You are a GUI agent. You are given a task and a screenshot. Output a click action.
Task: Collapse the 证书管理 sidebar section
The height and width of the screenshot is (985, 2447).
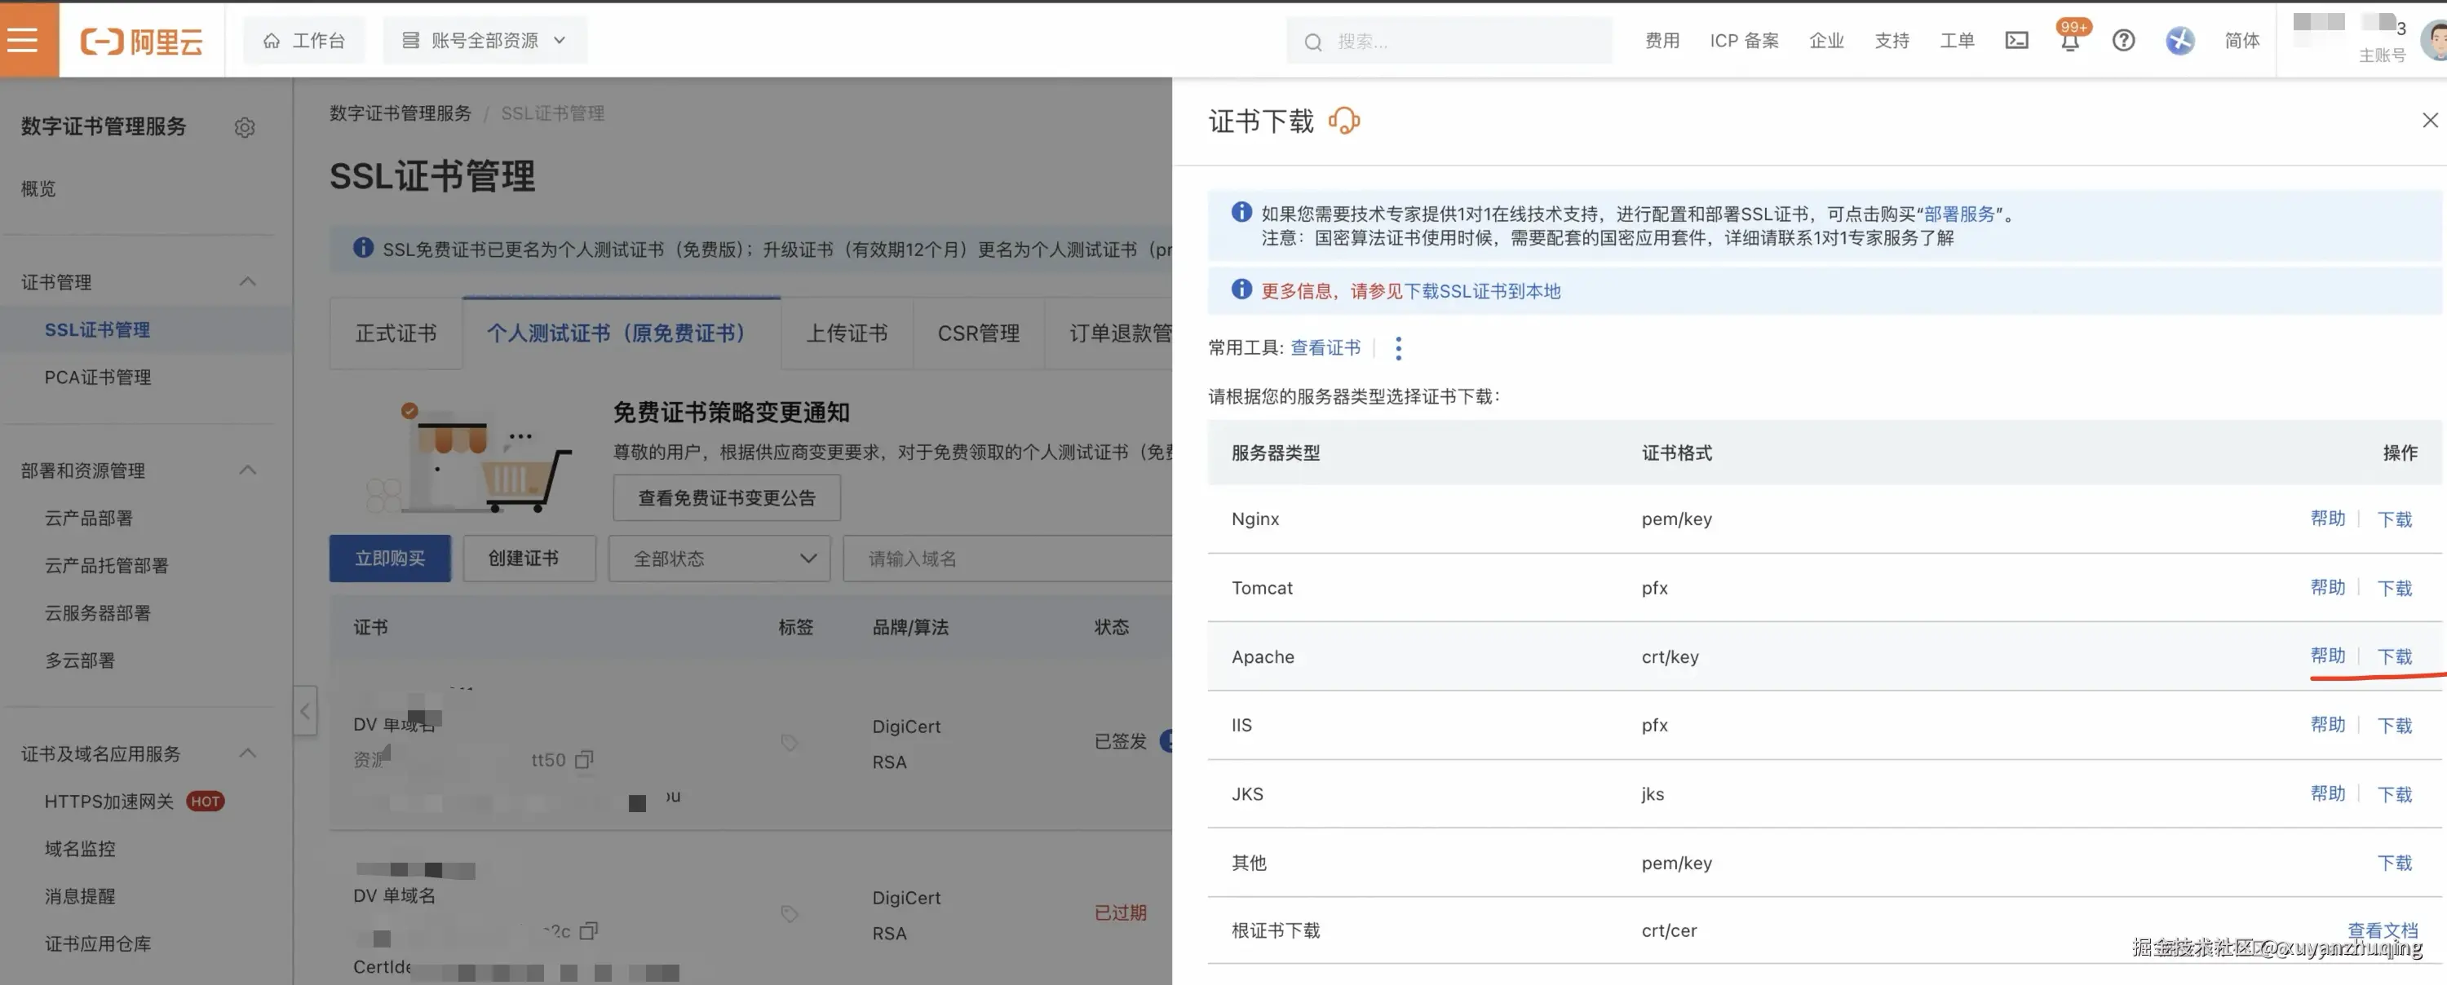coord(247,282)
